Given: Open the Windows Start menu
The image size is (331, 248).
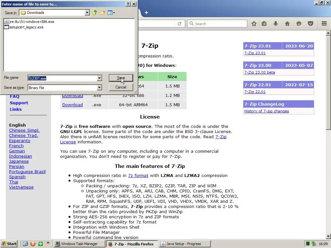Looking at the screenshot, I should (x=9, y=244).
